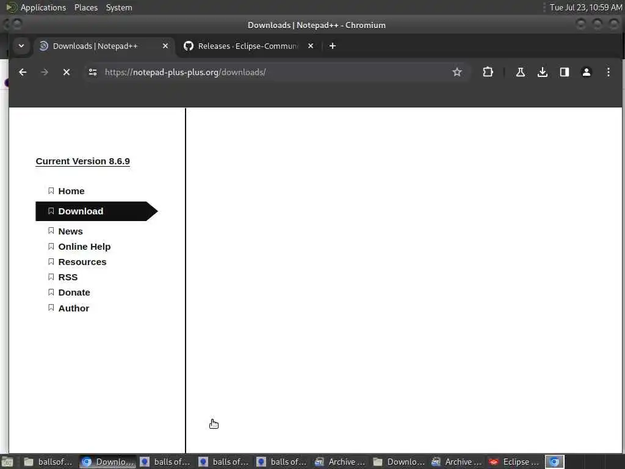Screen dimensions: 625x469
Task: Open the News sidebar link
Action: pyautogui.click(x=71, y=231)
